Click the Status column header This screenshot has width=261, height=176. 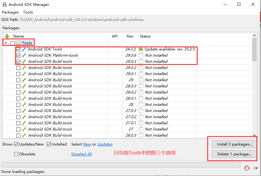click(145, 36)
